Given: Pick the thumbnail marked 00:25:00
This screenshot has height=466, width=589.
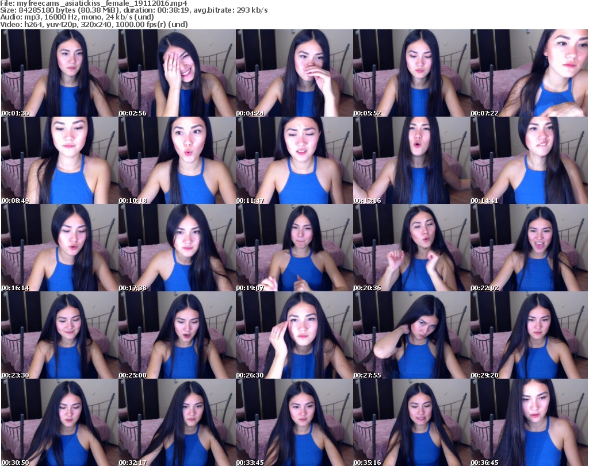Looking at the screenshot, I should (x=177, y=335).
